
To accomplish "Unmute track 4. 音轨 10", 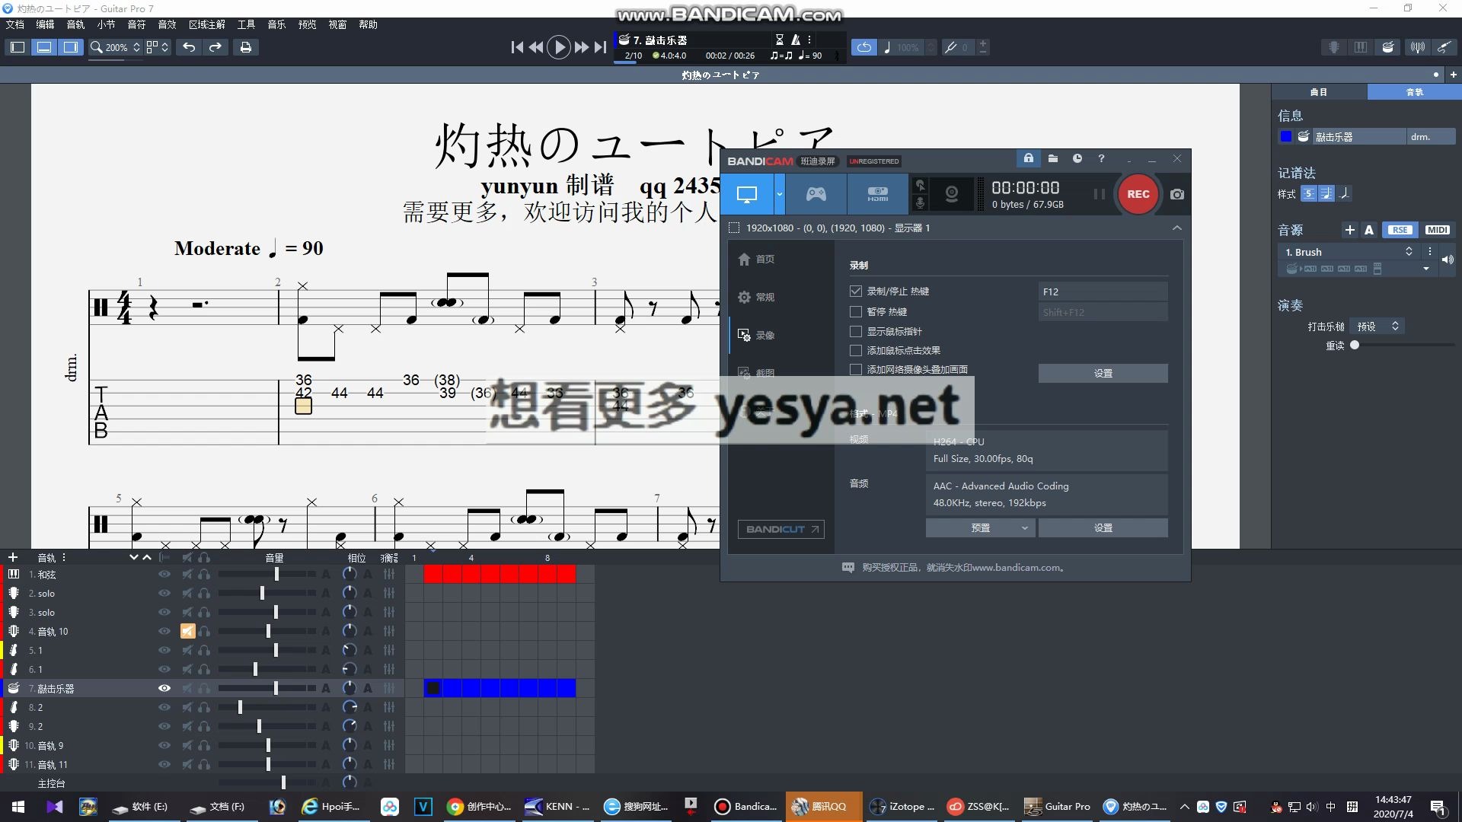I will click(x=187, y=631).
